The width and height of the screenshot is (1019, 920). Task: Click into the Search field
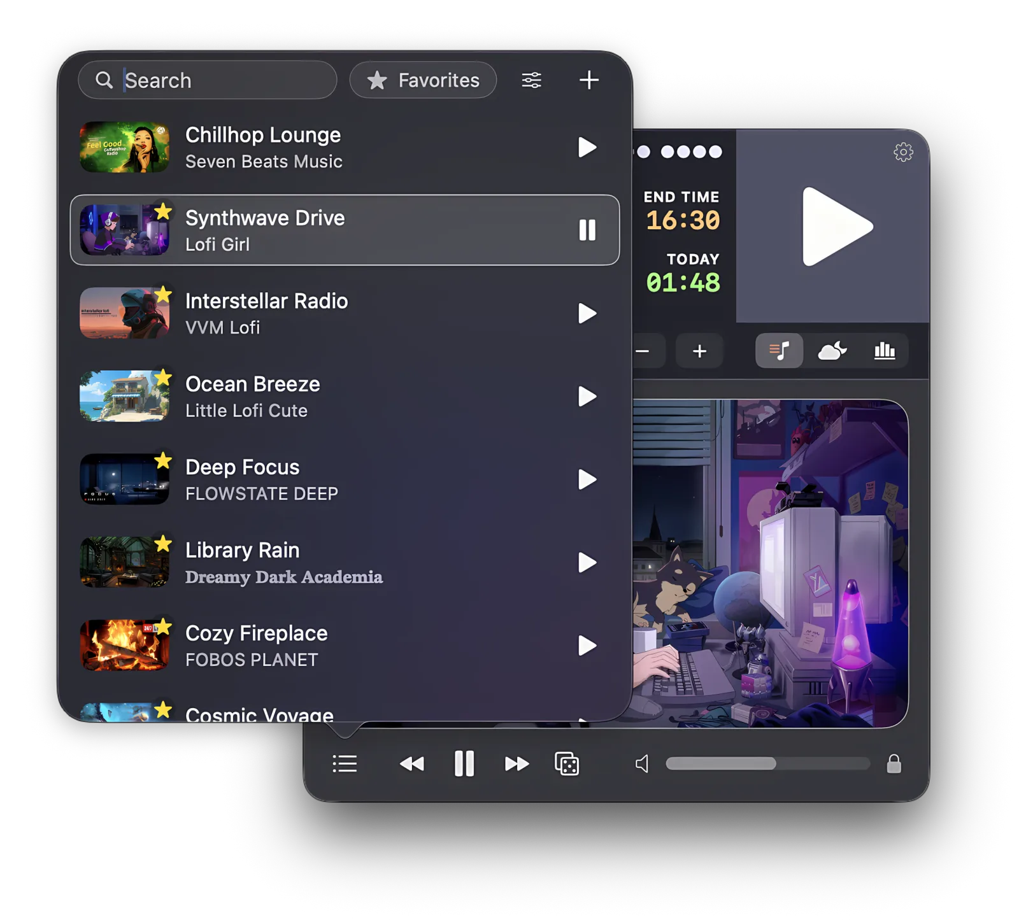208,80
